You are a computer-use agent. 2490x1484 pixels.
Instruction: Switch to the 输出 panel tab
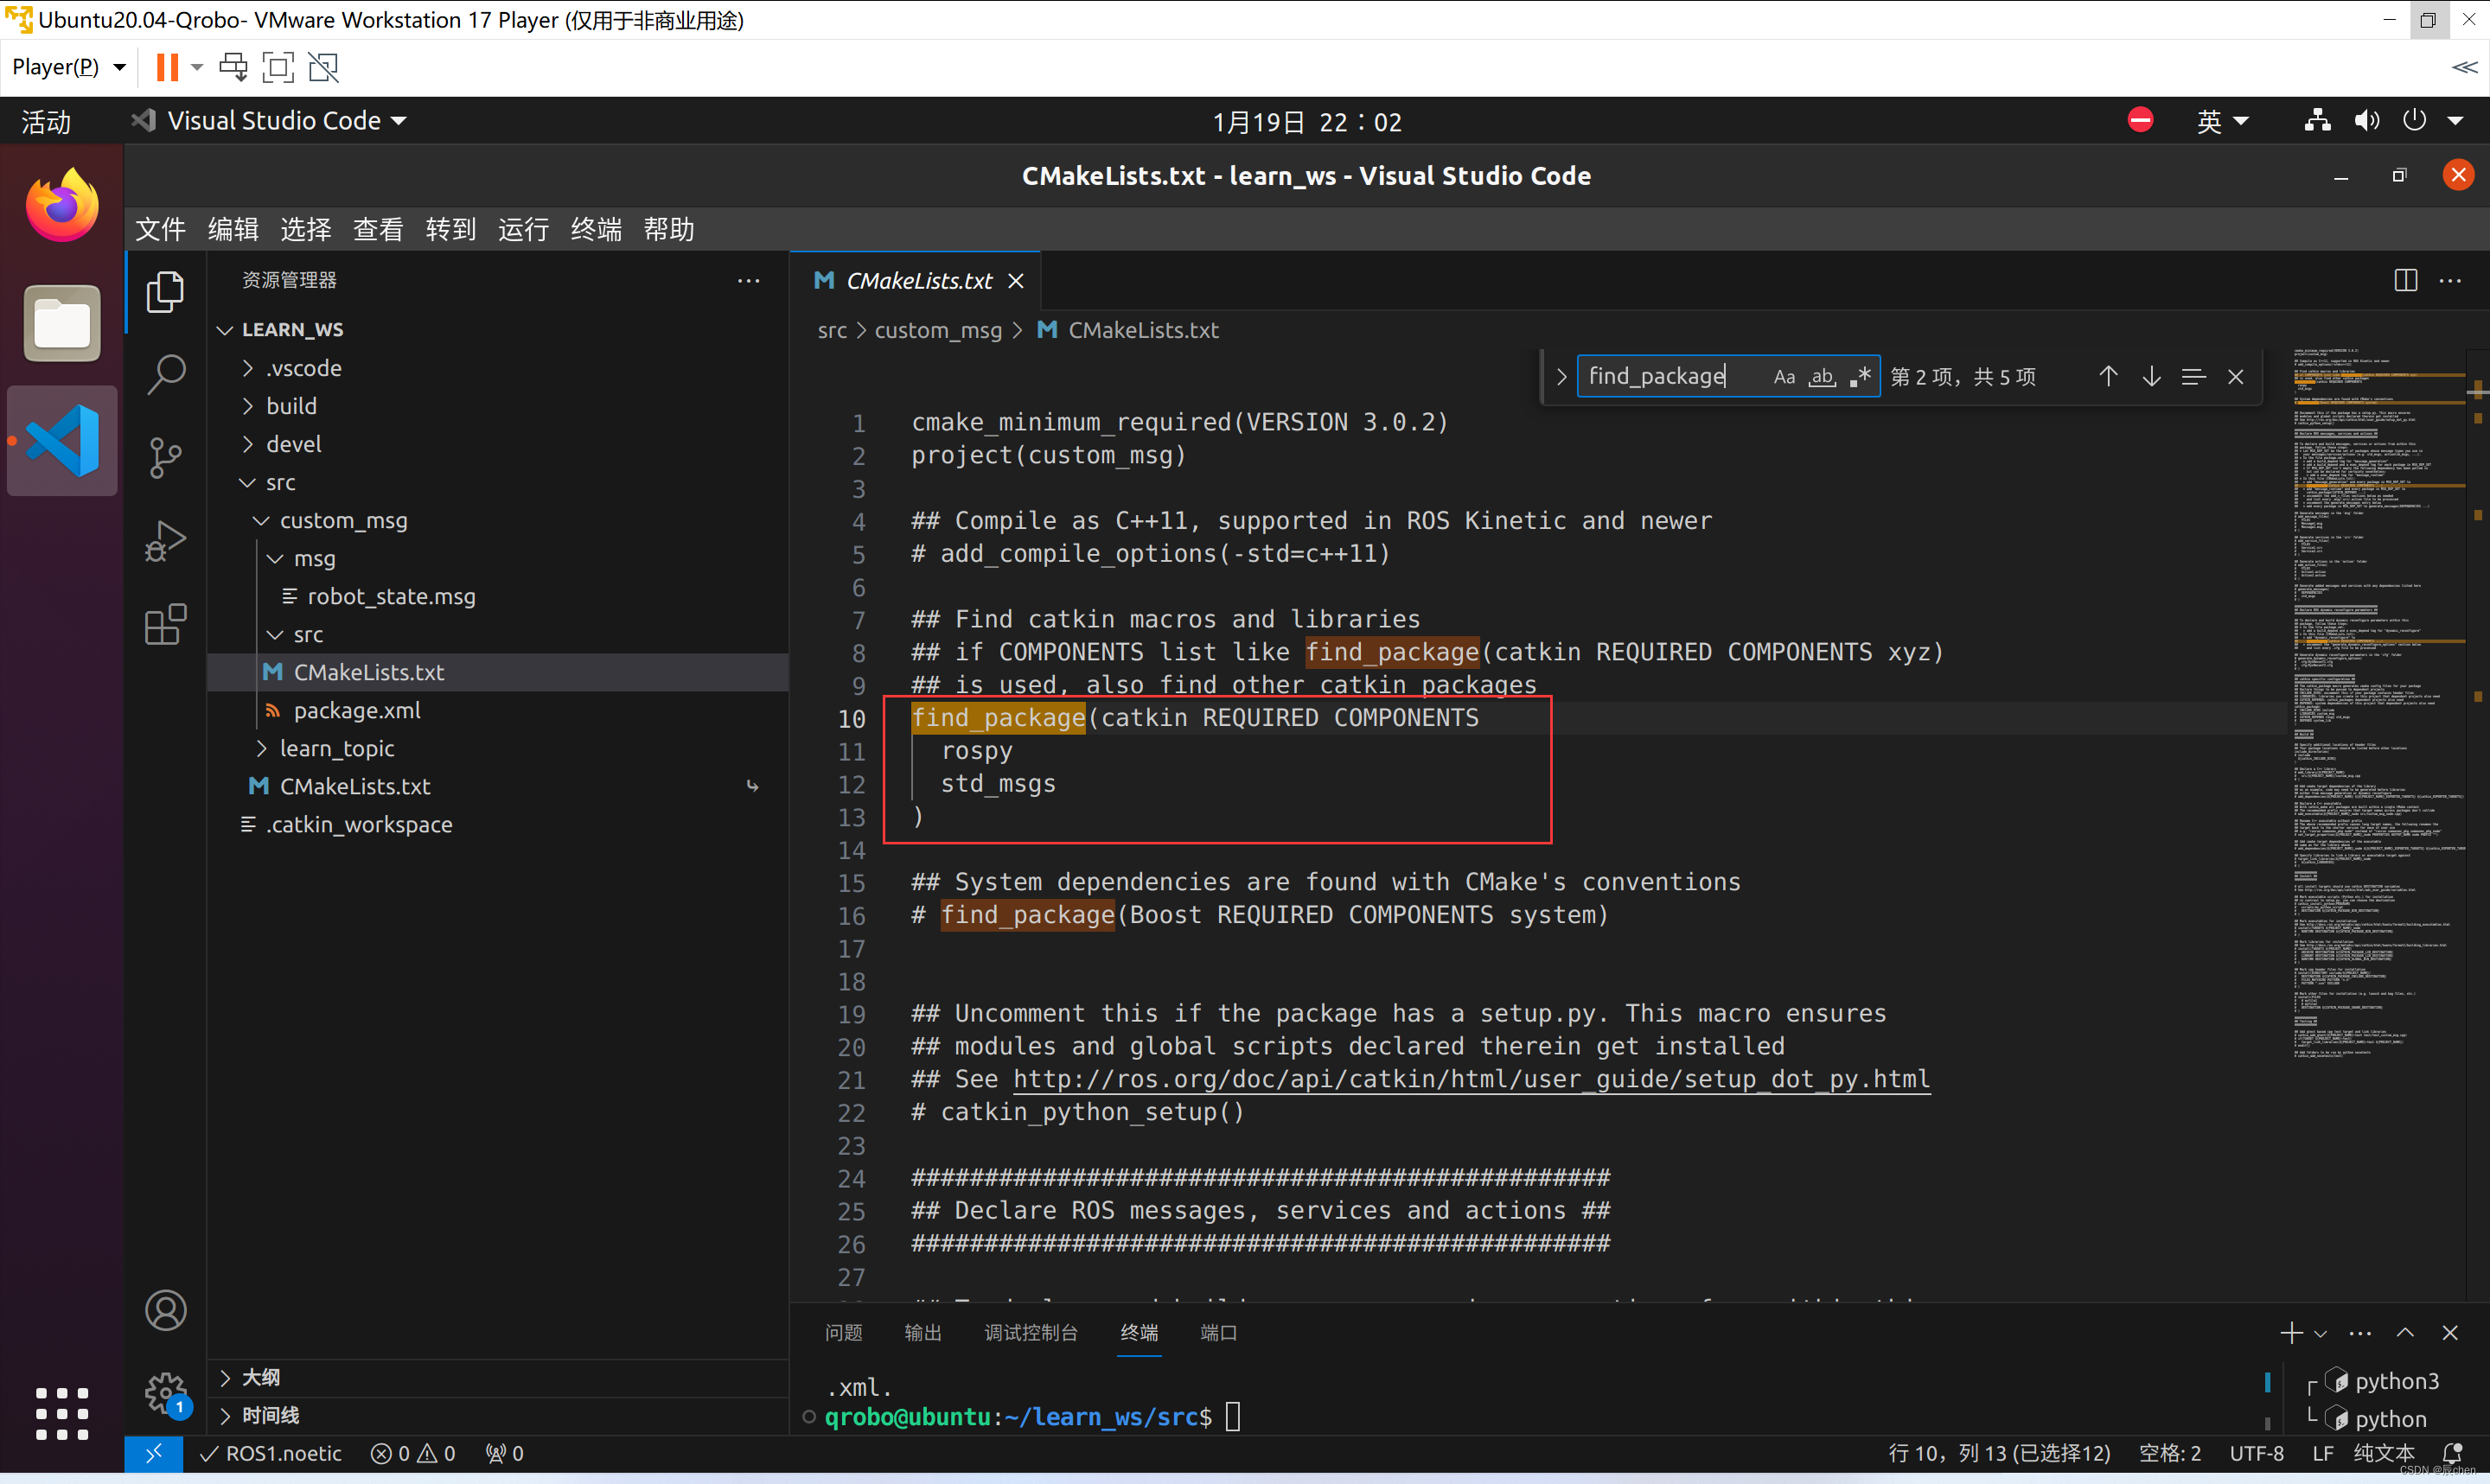point(922,1333)
